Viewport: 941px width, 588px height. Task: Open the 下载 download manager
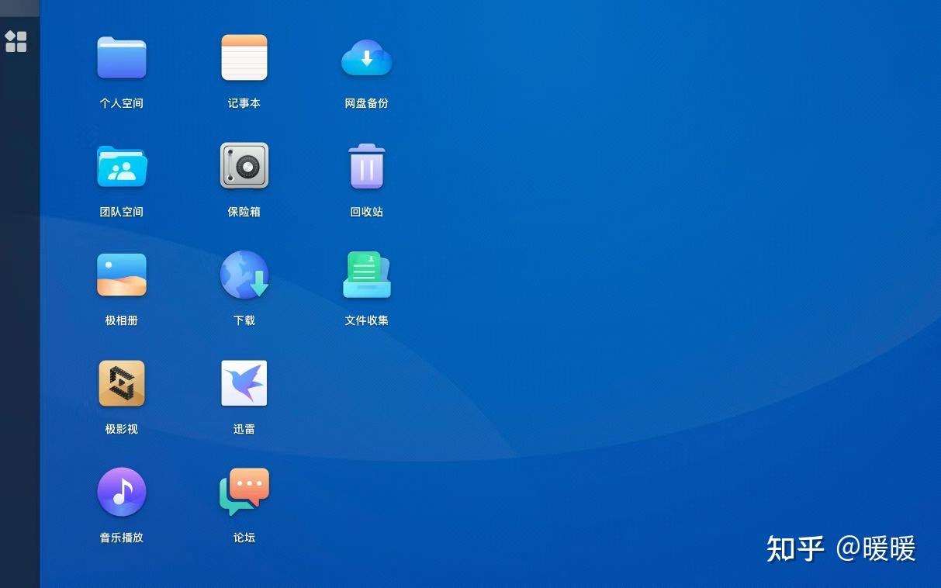244,274
